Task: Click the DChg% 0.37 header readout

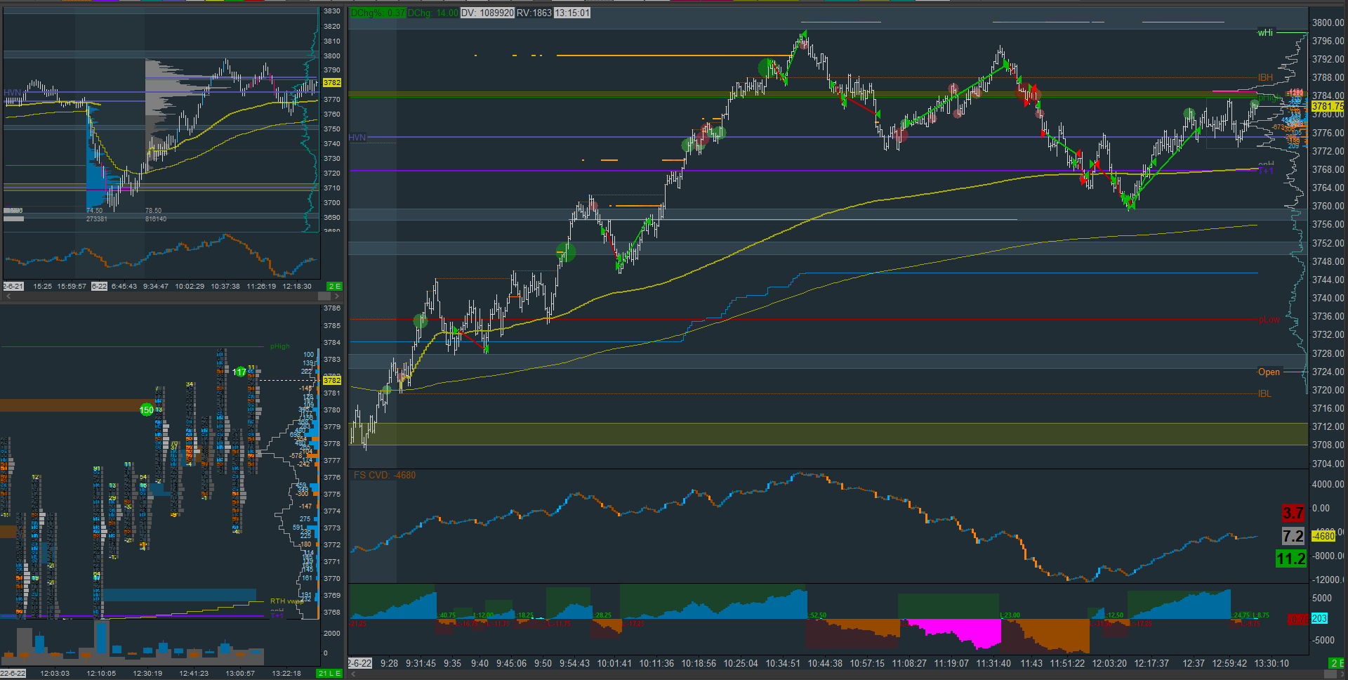Action: (378, 13)
